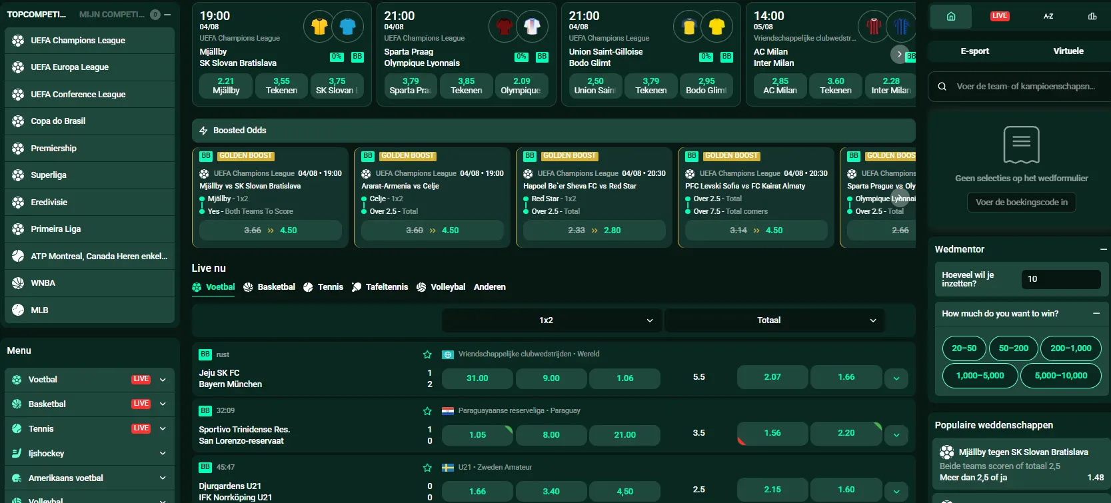Bet on Jeju SK FC at 31.00
The width and height of the screenshot is (1111, 503).
pyautogui.click(x=477, y=378)
